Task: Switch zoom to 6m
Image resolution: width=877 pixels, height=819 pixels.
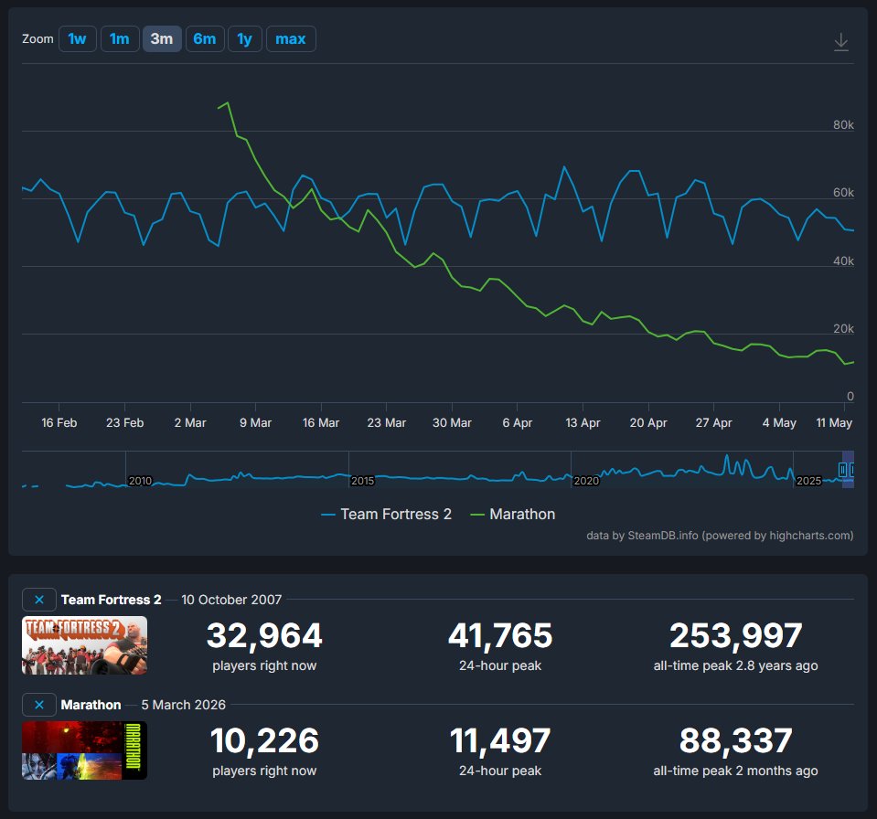Action: coord(205,39)
